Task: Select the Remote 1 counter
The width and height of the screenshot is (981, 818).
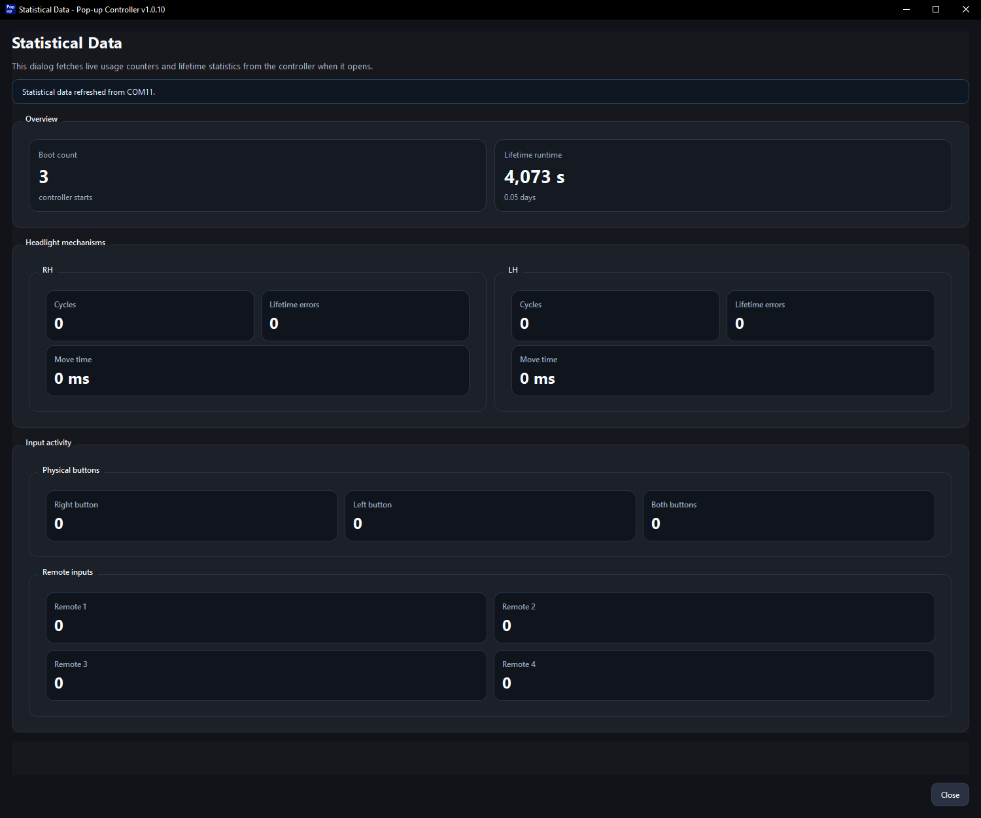Action: click(266, 618)
